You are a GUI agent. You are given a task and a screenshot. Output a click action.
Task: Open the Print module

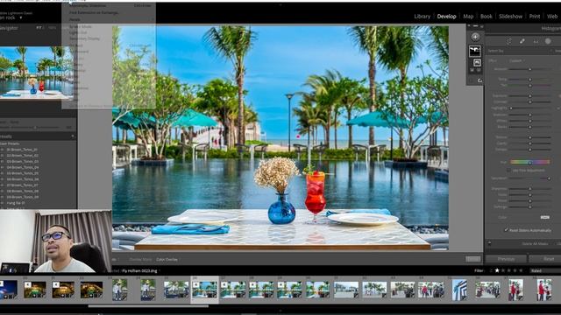(x=535, y=17)
